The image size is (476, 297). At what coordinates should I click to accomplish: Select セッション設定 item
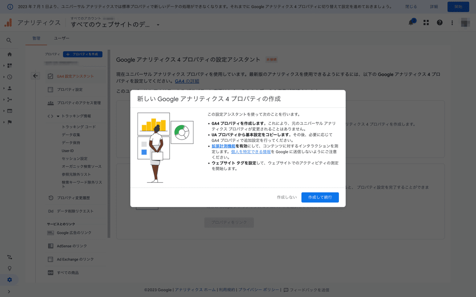74,159
